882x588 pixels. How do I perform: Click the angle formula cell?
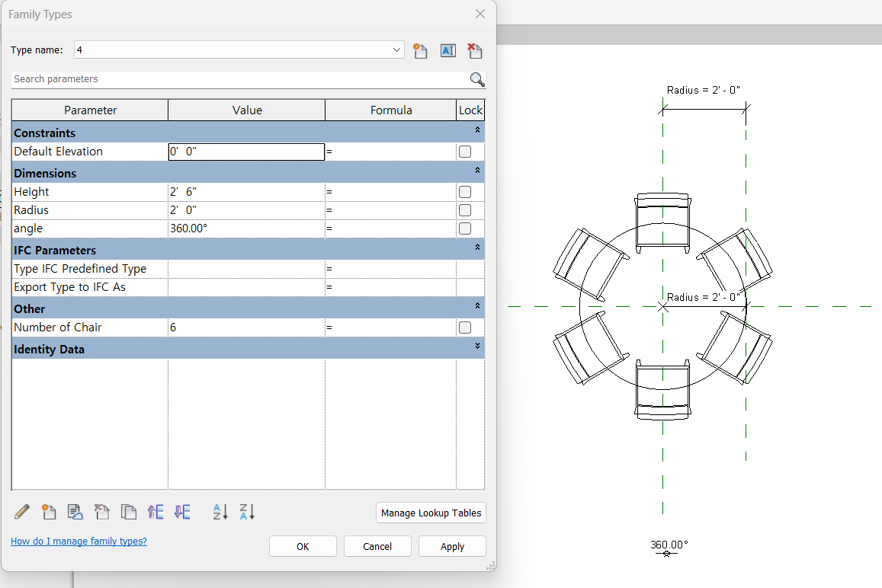390,228
